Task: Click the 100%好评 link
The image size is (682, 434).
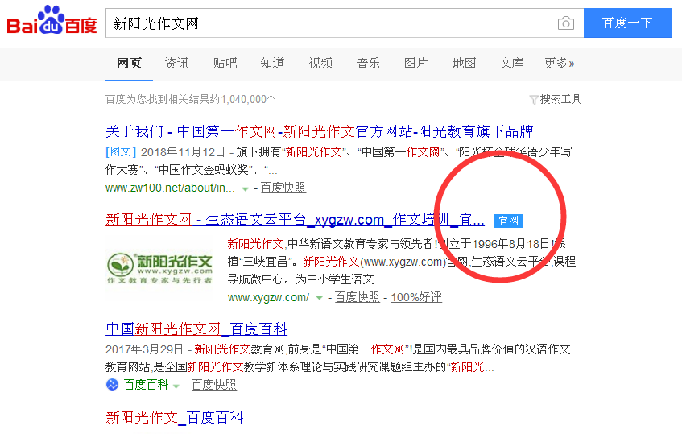Action: point(416,297)
